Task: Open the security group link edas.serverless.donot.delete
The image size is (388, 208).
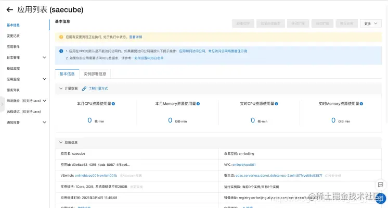Action: click(279, 176)
